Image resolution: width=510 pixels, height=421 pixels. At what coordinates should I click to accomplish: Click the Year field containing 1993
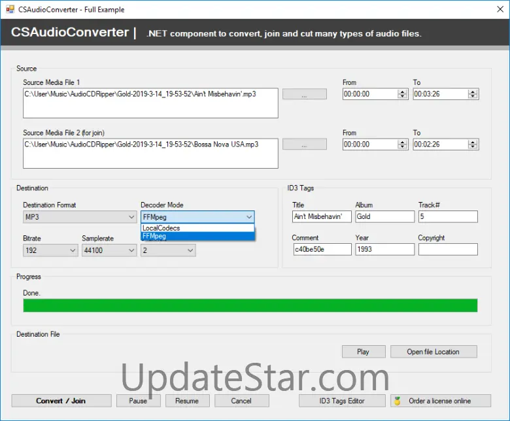385,249
